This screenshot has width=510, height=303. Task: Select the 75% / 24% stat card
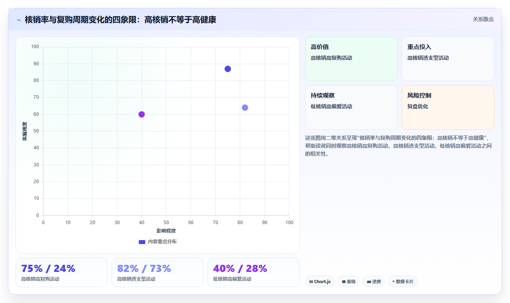pyautogui.click(x=61, y=272)
